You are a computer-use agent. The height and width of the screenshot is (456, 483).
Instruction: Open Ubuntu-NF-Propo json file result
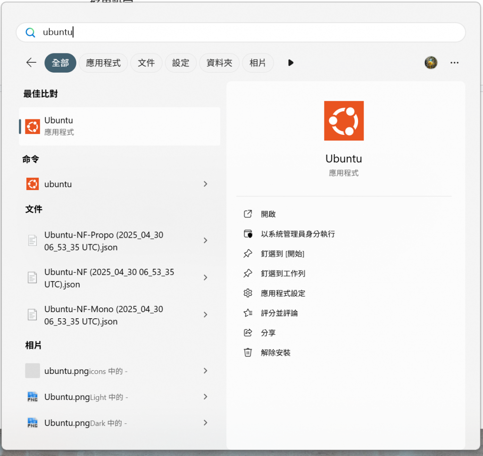(x=119, y=241)
